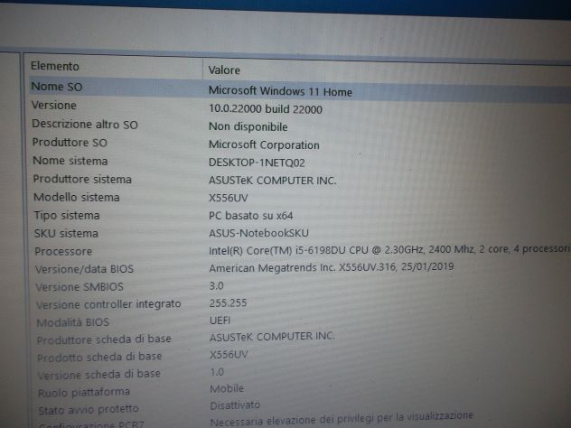Click the 3.0 SMBIOS value

pos(216,285)
